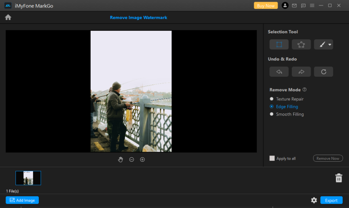Zoom in on the image preview
Image resolution: width=349 pixels, height=208 pixels.
coord(142,159)
